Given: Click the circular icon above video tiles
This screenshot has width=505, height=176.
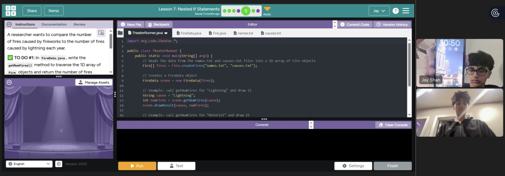Looking at the screenshot, I should (496, 13).
